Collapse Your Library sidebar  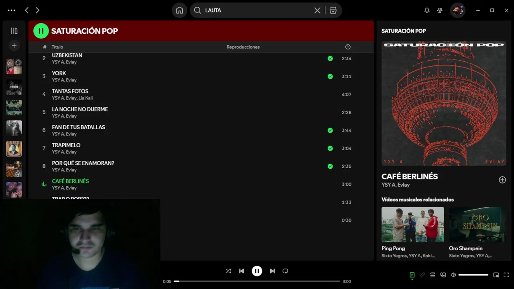14,31
